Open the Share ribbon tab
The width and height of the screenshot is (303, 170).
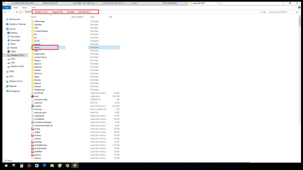point(24,8)
